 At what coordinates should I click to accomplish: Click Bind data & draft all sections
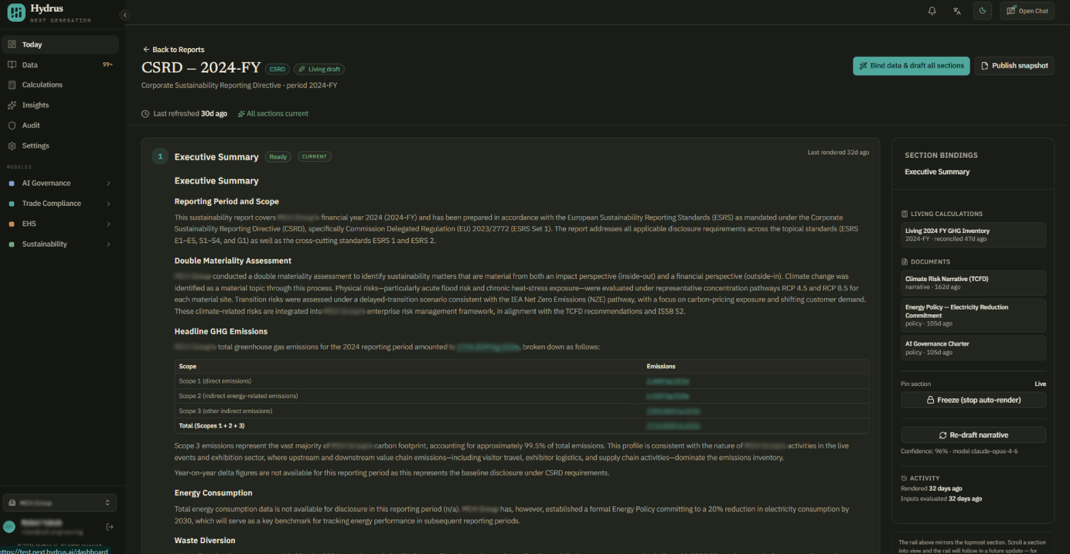pyautogui.click(x=912, y=66)
